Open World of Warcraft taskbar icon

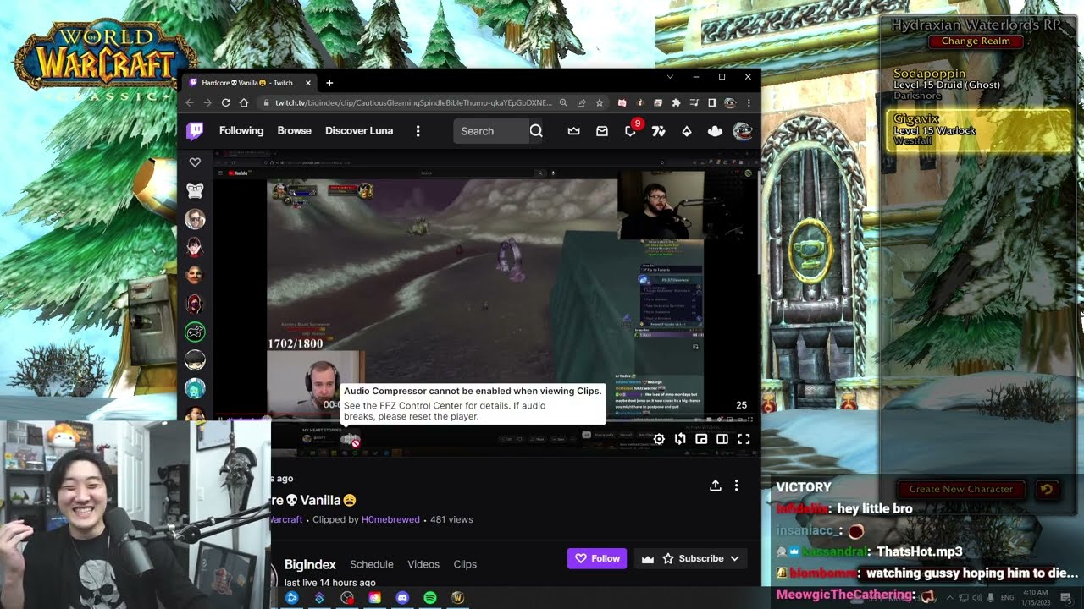(x=458, y=597)
